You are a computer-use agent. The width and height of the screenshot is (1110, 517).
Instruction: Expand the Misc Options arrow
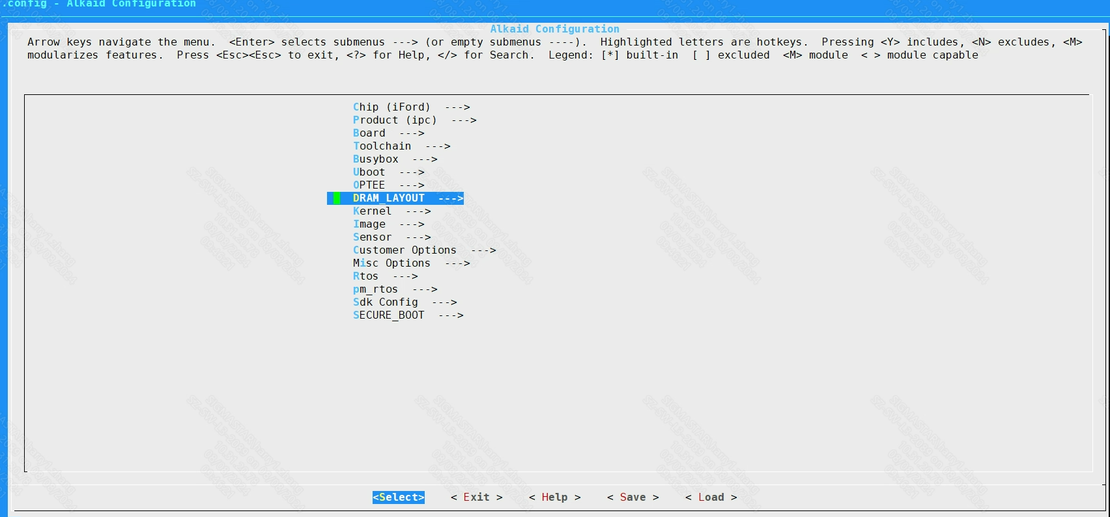(457, 263)
